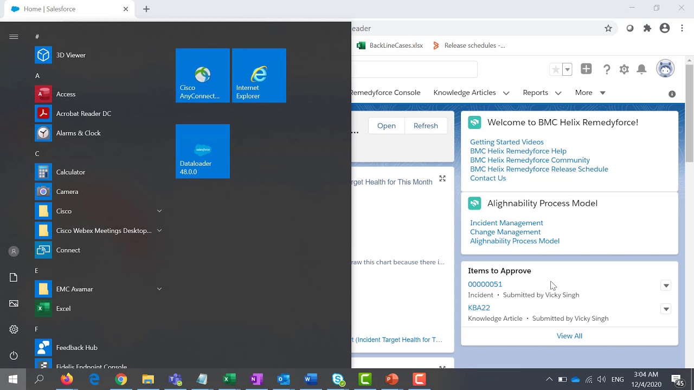Launch the Calculator app
This screenshot has width=694, height=390.
(x=98, y=172)
